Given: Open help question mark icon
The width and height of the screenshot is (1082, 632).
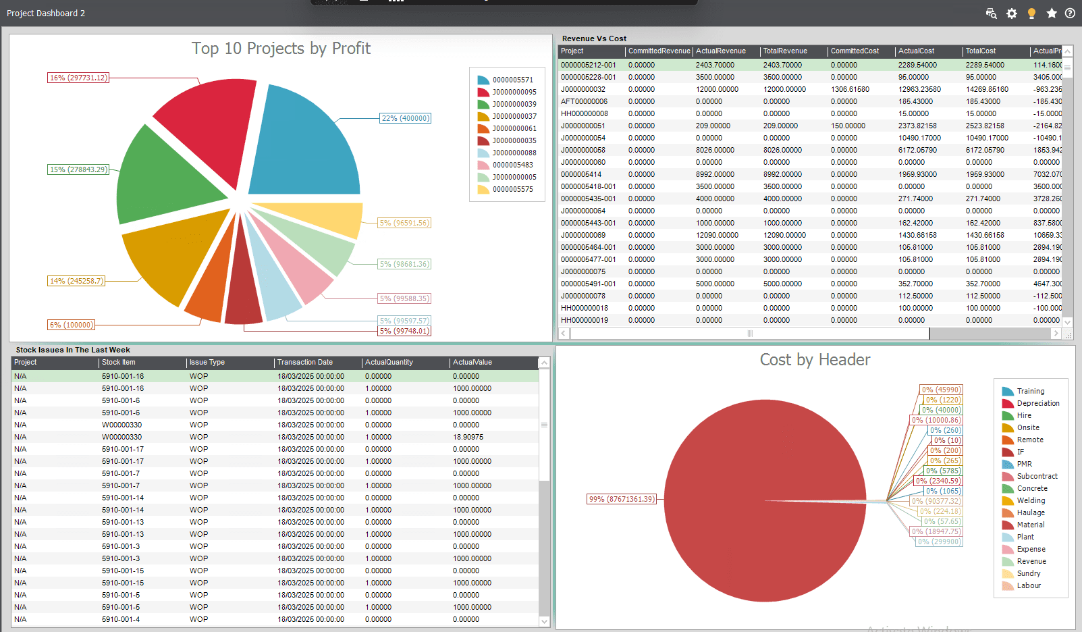Looking at the screenshot, I should [1070, 14].
